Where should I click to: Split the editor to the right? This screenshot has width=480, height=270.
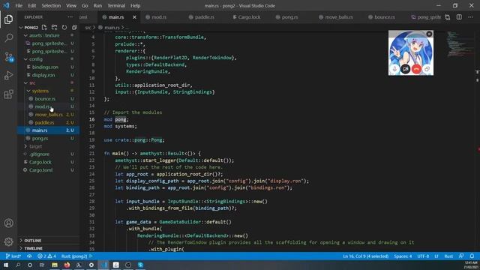click(x=459, y=17)
